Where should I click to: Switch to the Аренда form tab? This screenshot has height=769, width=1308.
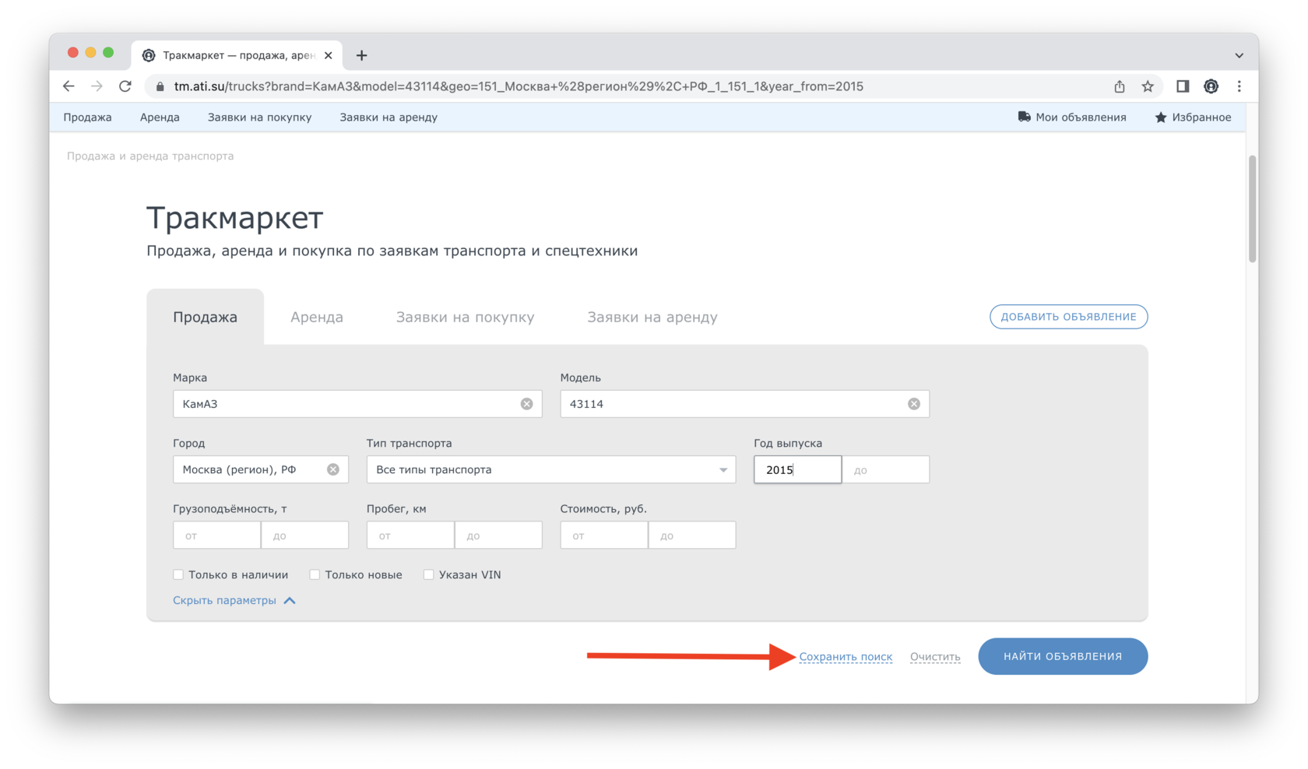[x=317, y=317]
